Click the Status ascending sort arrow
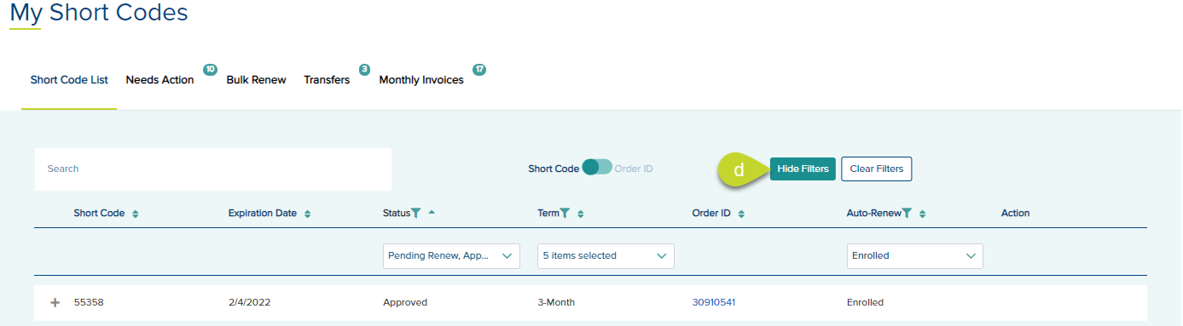The height and width of the screenshot is (326, 1183). [x=431, y=212]
